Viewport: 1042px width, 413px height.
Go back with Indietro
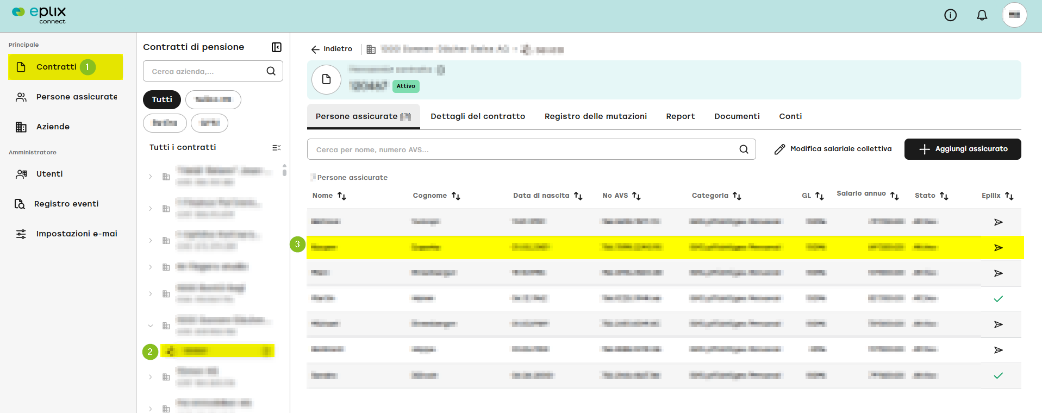point(332,49)
